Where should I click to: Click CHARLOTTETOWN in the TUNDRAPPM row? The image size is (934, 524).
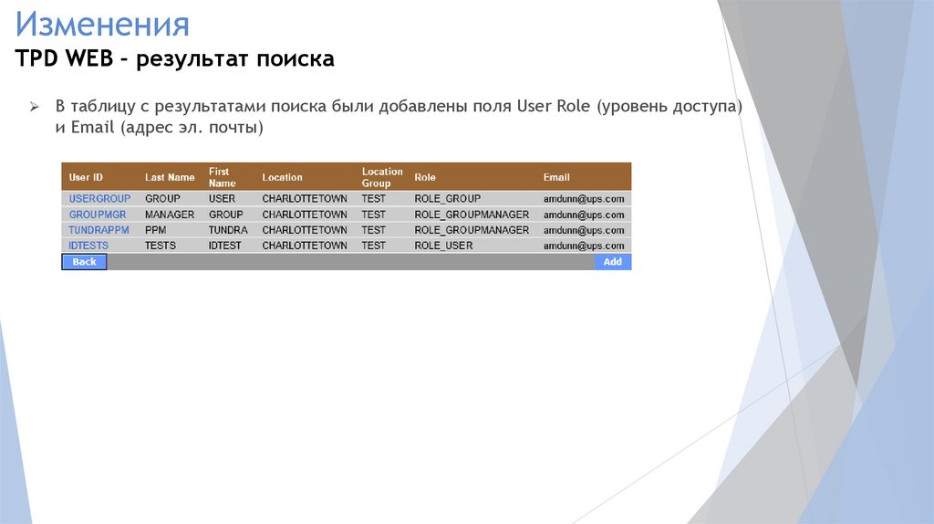[305, 230]
